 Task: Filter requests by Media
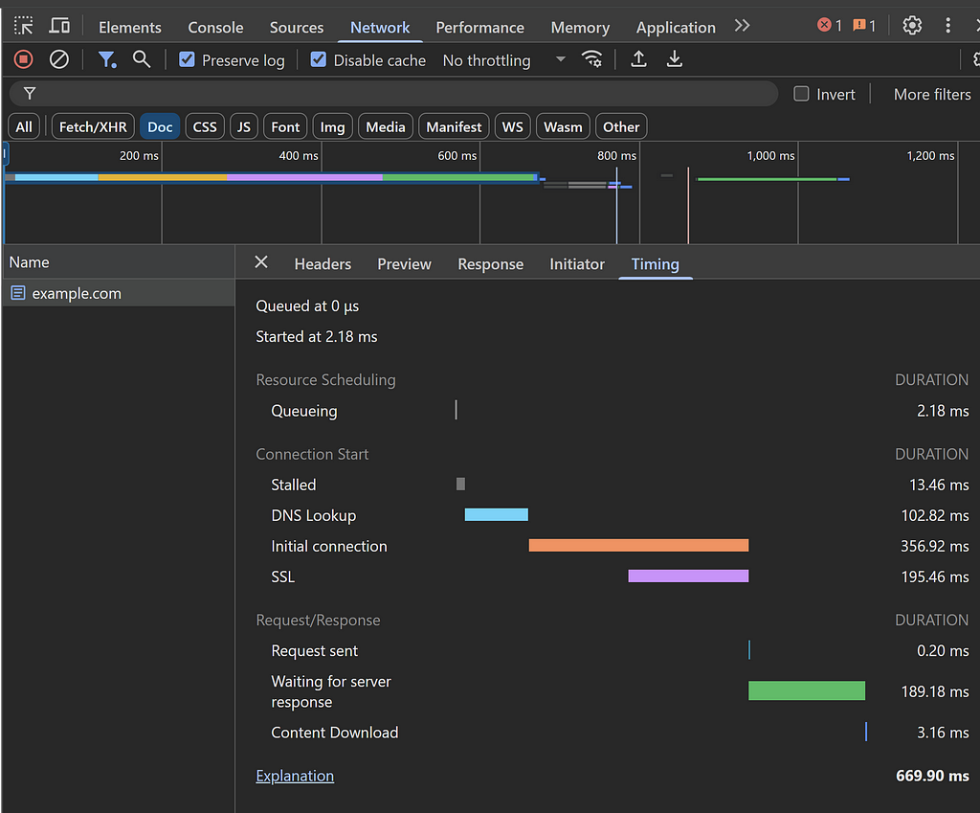(x=386, y=127)
